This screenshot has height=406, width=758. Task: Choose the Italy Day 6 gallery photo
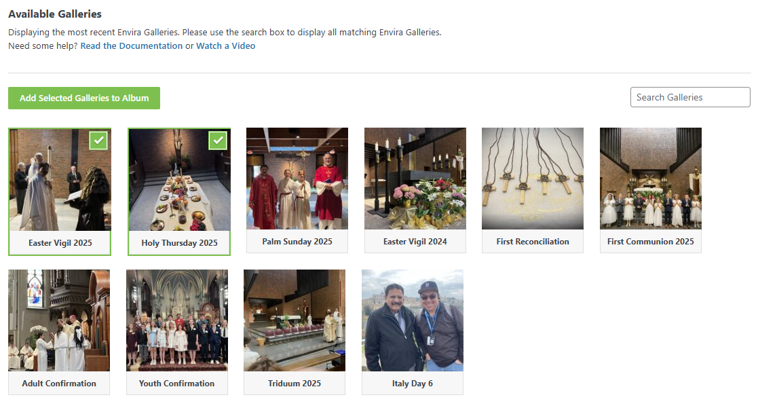tap(413, 320)
